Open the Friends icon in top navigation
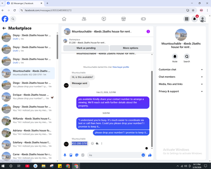Image resolution: width=211 pixels, height=169 pixels. click(84, 19)
